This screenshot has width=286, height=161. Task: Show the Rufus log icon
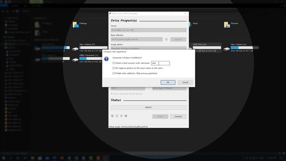coord(126,116)
